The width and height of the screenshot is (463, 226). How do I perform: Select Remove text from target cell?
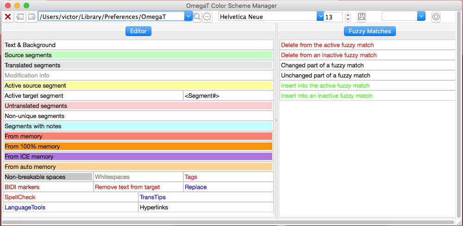(x=138, y=187)
